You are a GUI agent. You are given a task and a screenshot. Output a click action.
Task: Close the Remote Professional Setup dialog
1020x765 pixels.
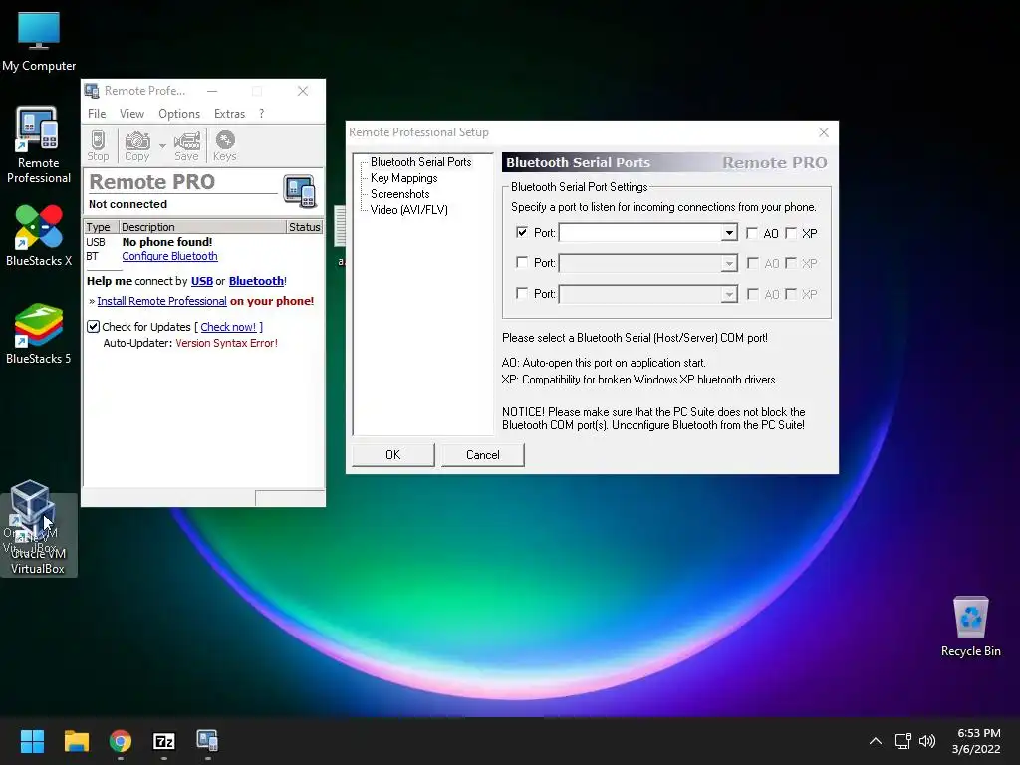coord(824,132)
